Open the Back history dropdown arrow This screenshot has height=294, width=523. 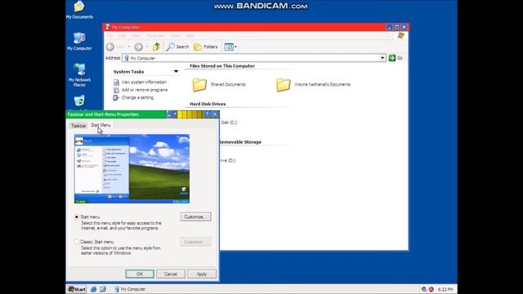(x=129, y=47)
